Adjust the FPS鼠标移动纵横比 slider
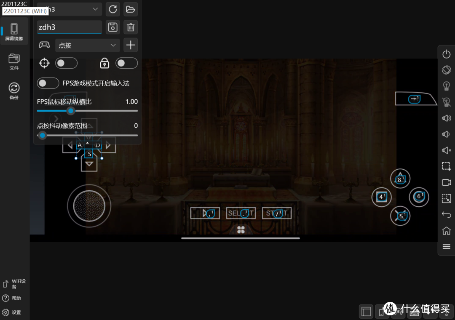455x320 pixels. pyautogui.click(x=70, y=111)
